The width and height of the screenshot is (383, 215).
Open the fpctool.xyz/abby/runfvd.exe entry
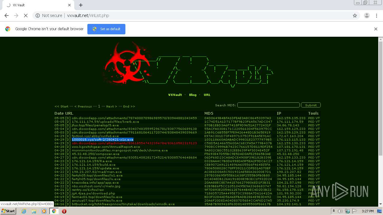[x=95, y=136]
